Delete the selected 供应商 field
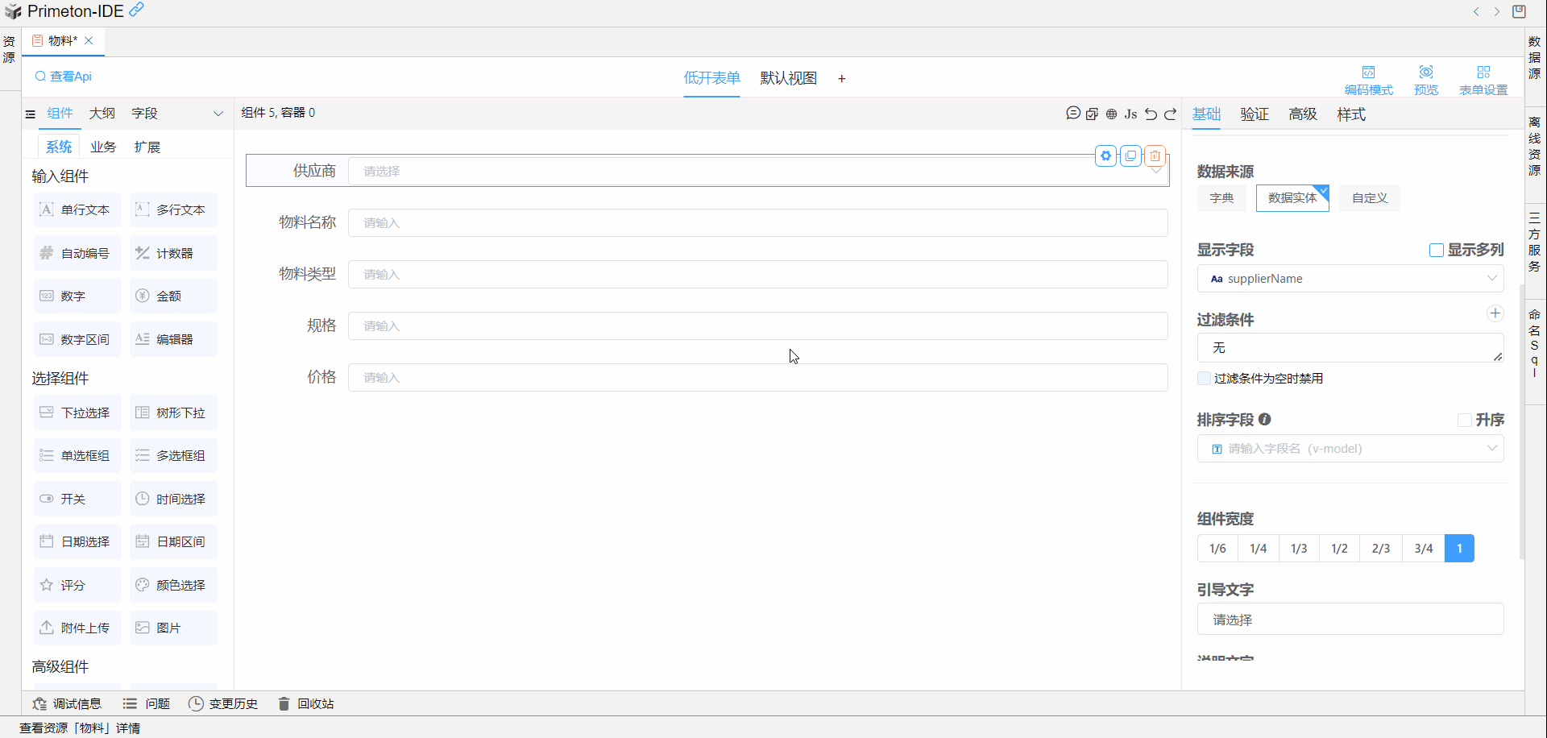The width and height of the screenshot is (1547, 738). [x=1155, y=155]
